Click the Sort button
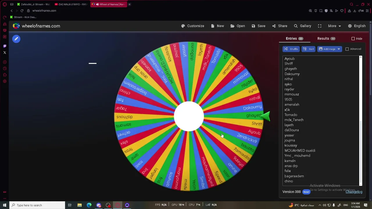The image size is (372, 209). click(x=308, y=49)
